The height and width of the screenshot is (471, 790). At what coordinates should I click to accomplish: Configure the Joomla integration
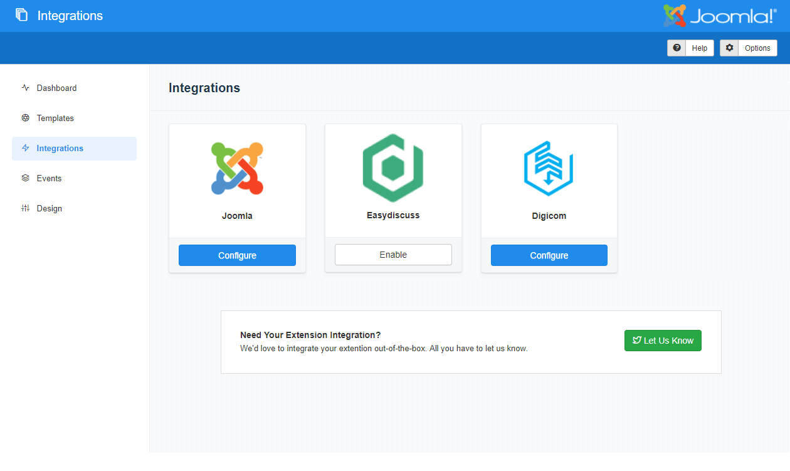coord(237,255)
